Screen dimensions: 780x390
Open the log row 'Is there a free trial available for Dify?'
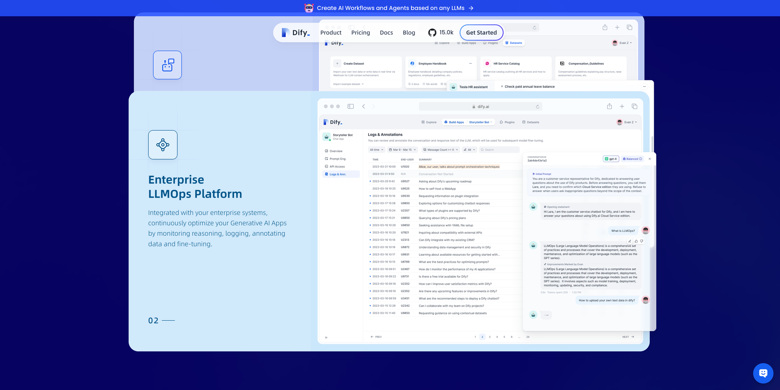[445, 277]
